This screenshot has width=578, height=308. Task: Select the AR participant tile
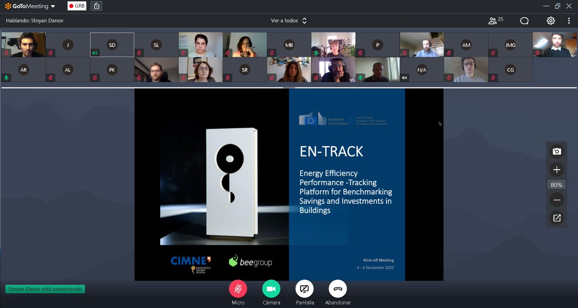click(24, 70)
